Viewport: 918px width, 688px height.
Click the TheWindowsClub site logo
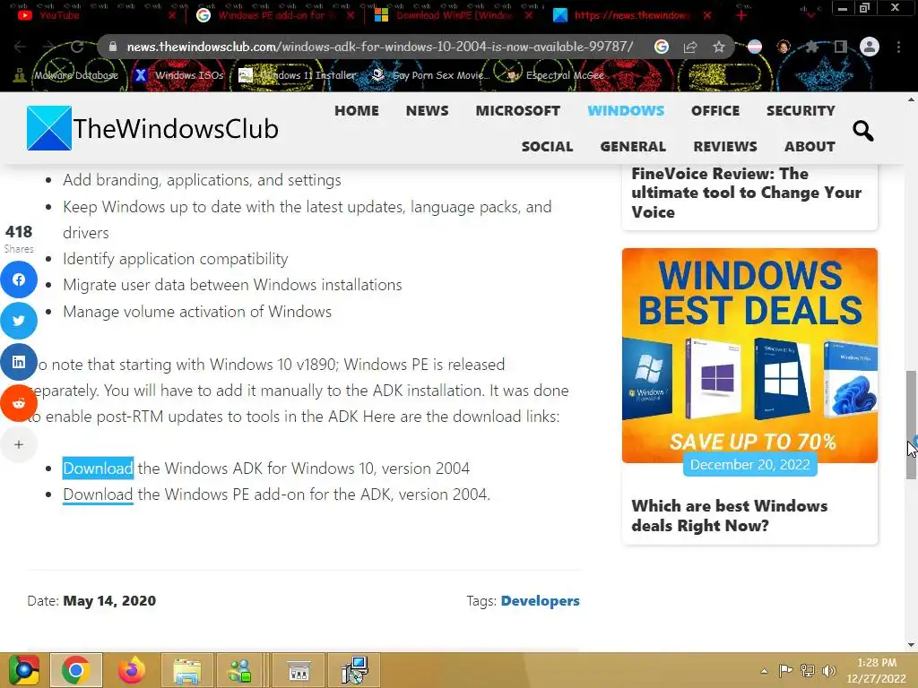(152, 128)
